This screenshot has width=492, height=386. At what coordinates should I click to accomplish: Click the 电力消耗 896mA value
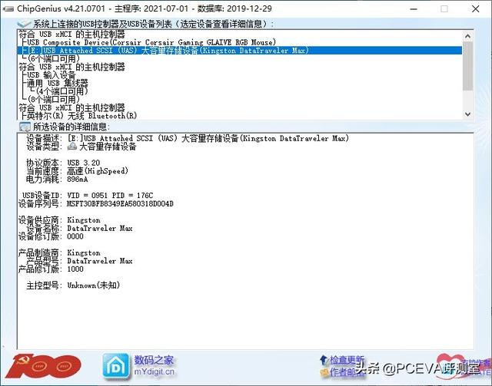click(77, 180)
